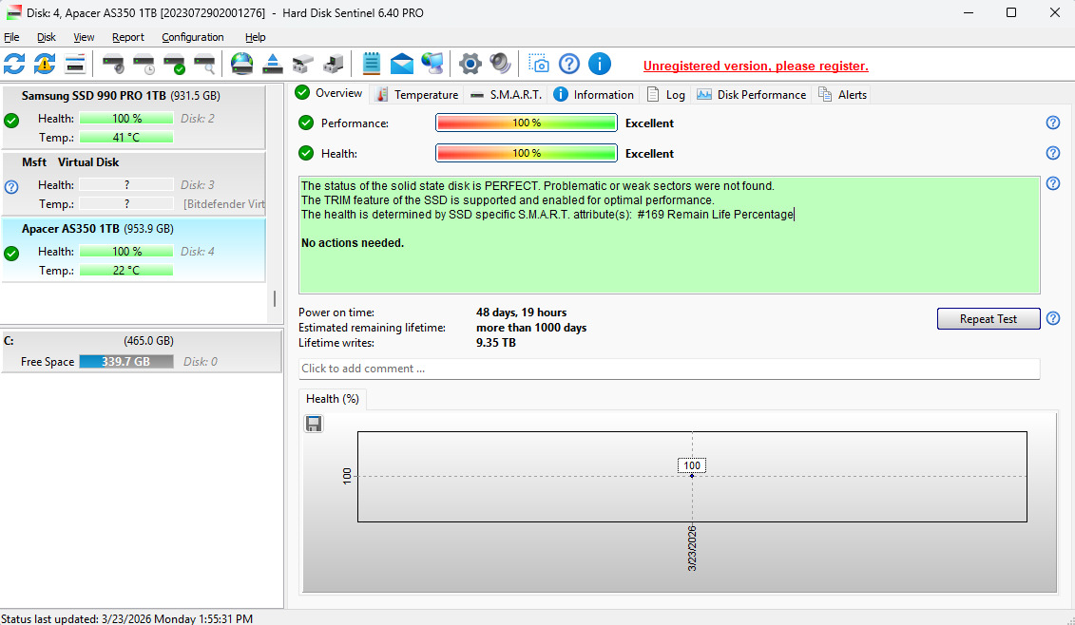Open the View menu

tap(84, 37)
